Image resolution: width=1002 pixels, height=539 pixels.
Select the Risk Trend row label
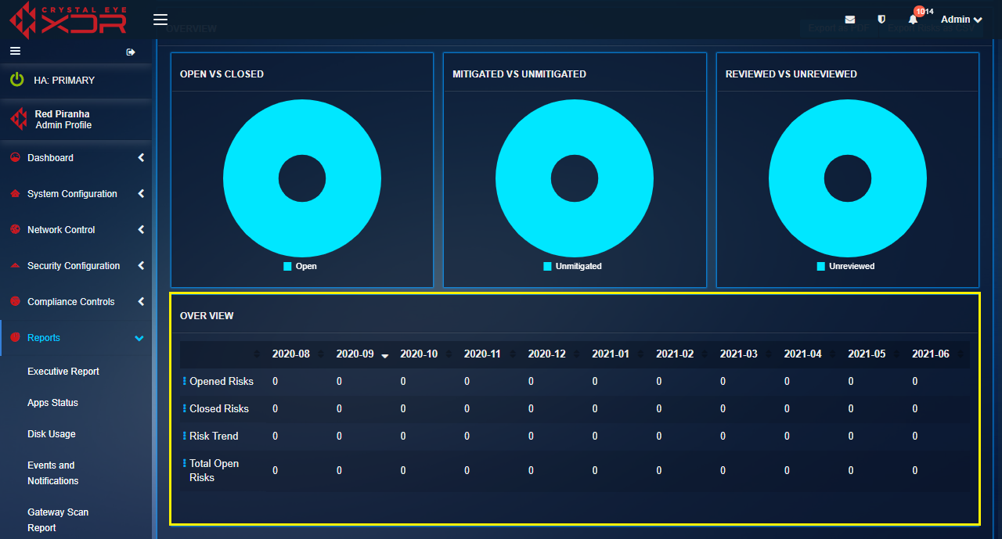pyautogui.click(x=214, y=437)
